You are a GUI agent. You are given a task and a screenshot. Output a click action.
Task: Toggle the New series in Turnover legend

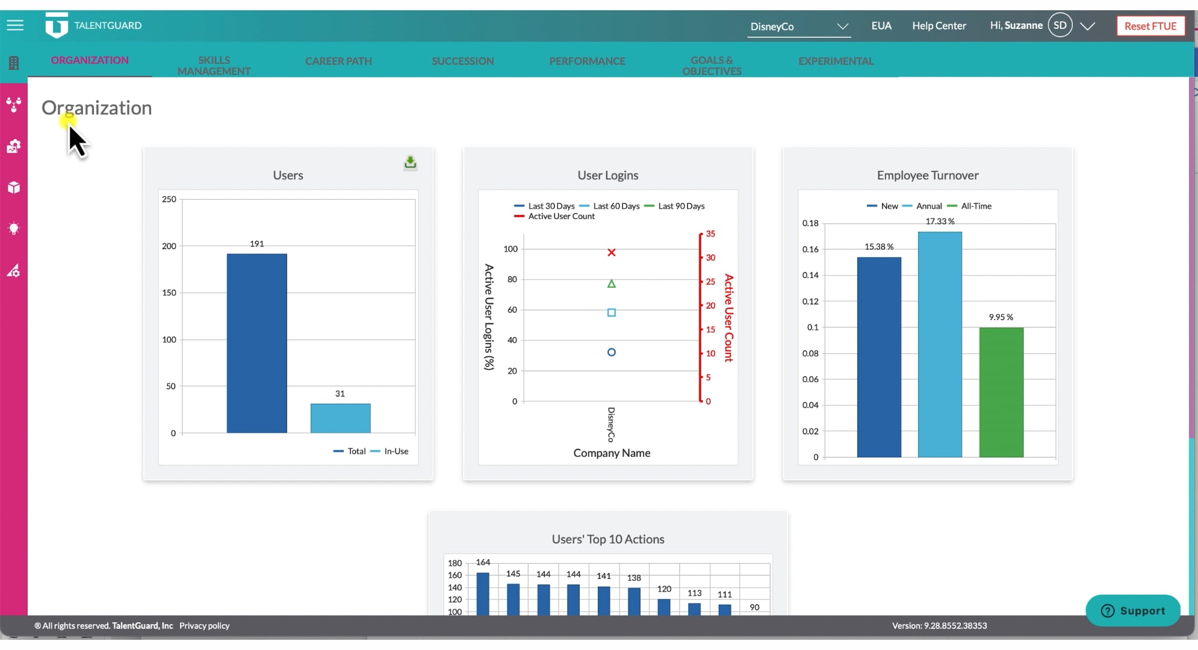[883, 206]
